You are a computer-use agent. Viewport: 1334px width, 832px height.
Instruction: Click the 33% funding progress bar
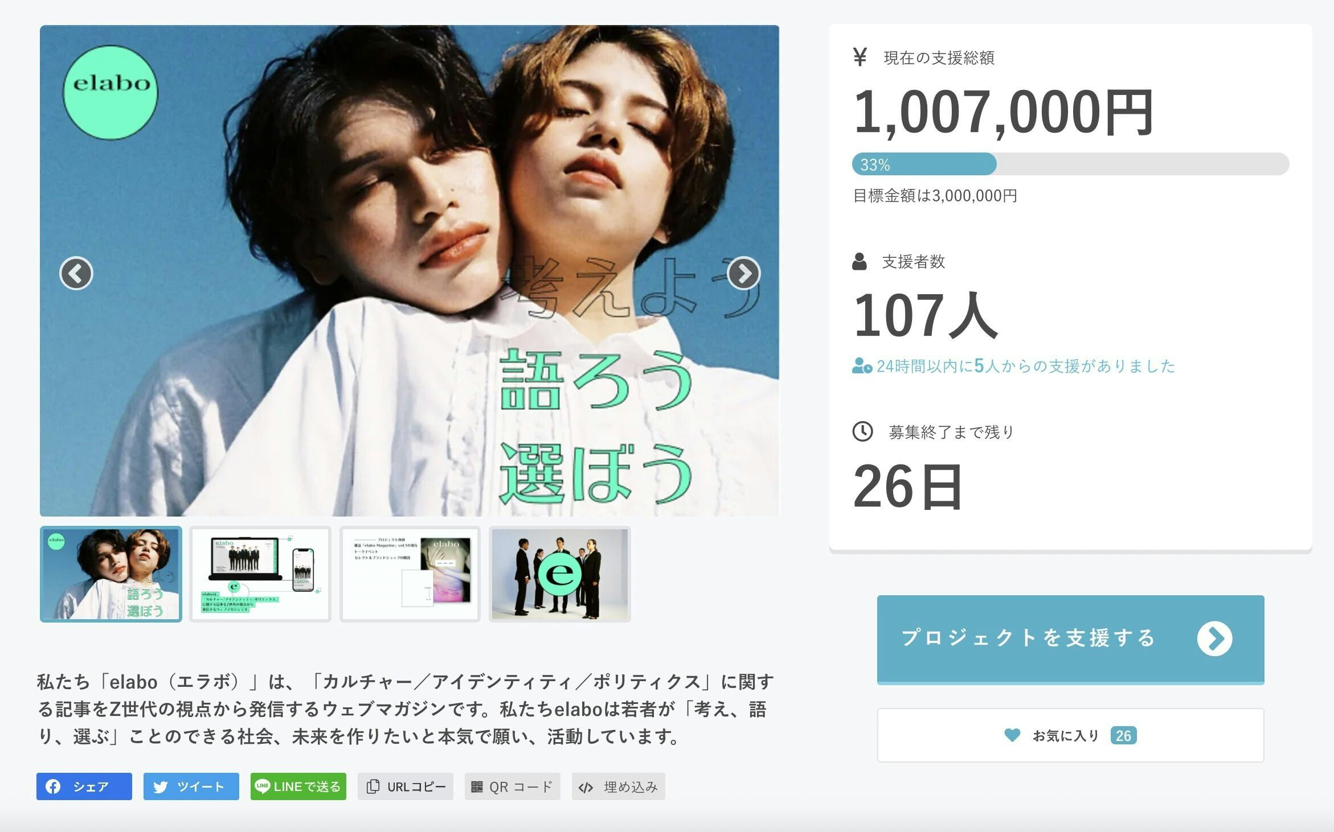click(1071, 164)
